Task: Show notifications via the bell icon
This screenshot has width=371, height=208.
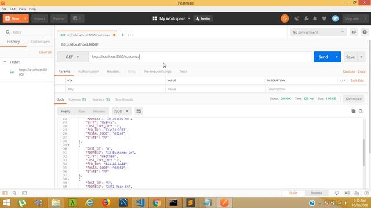Action: point(315,18)
